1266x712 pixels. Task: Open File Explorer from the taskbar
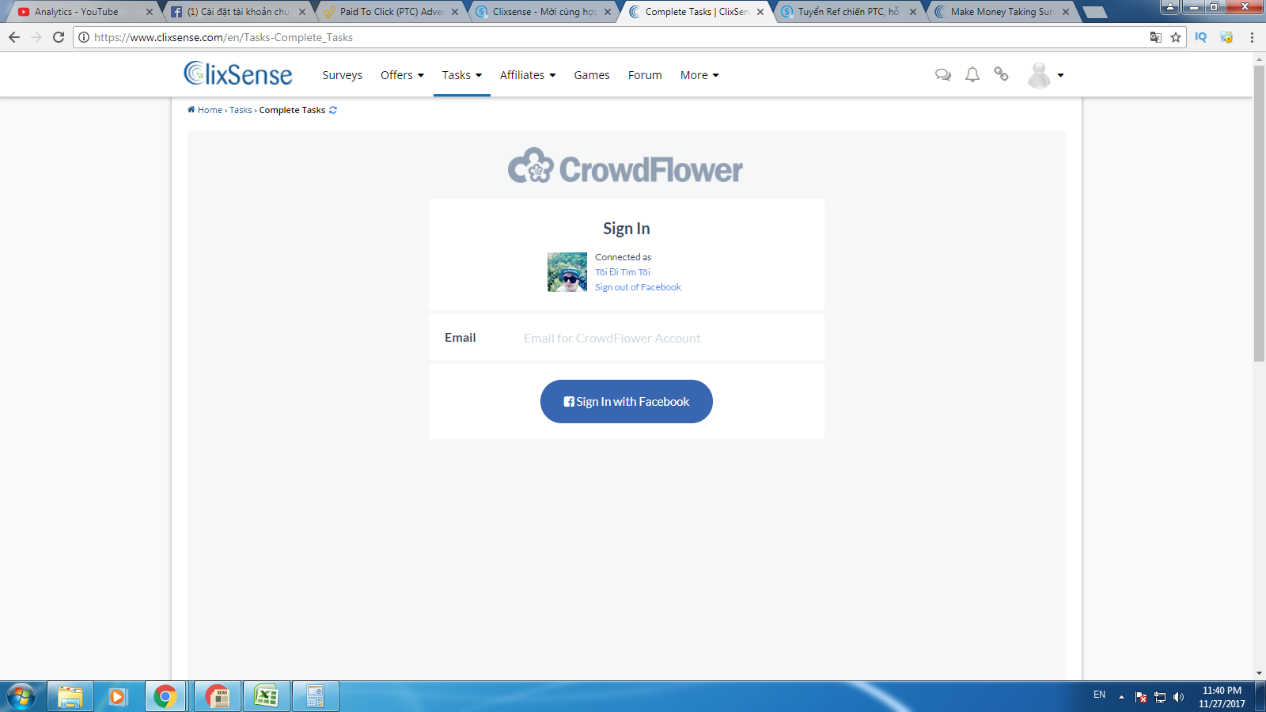pos(70,696)
